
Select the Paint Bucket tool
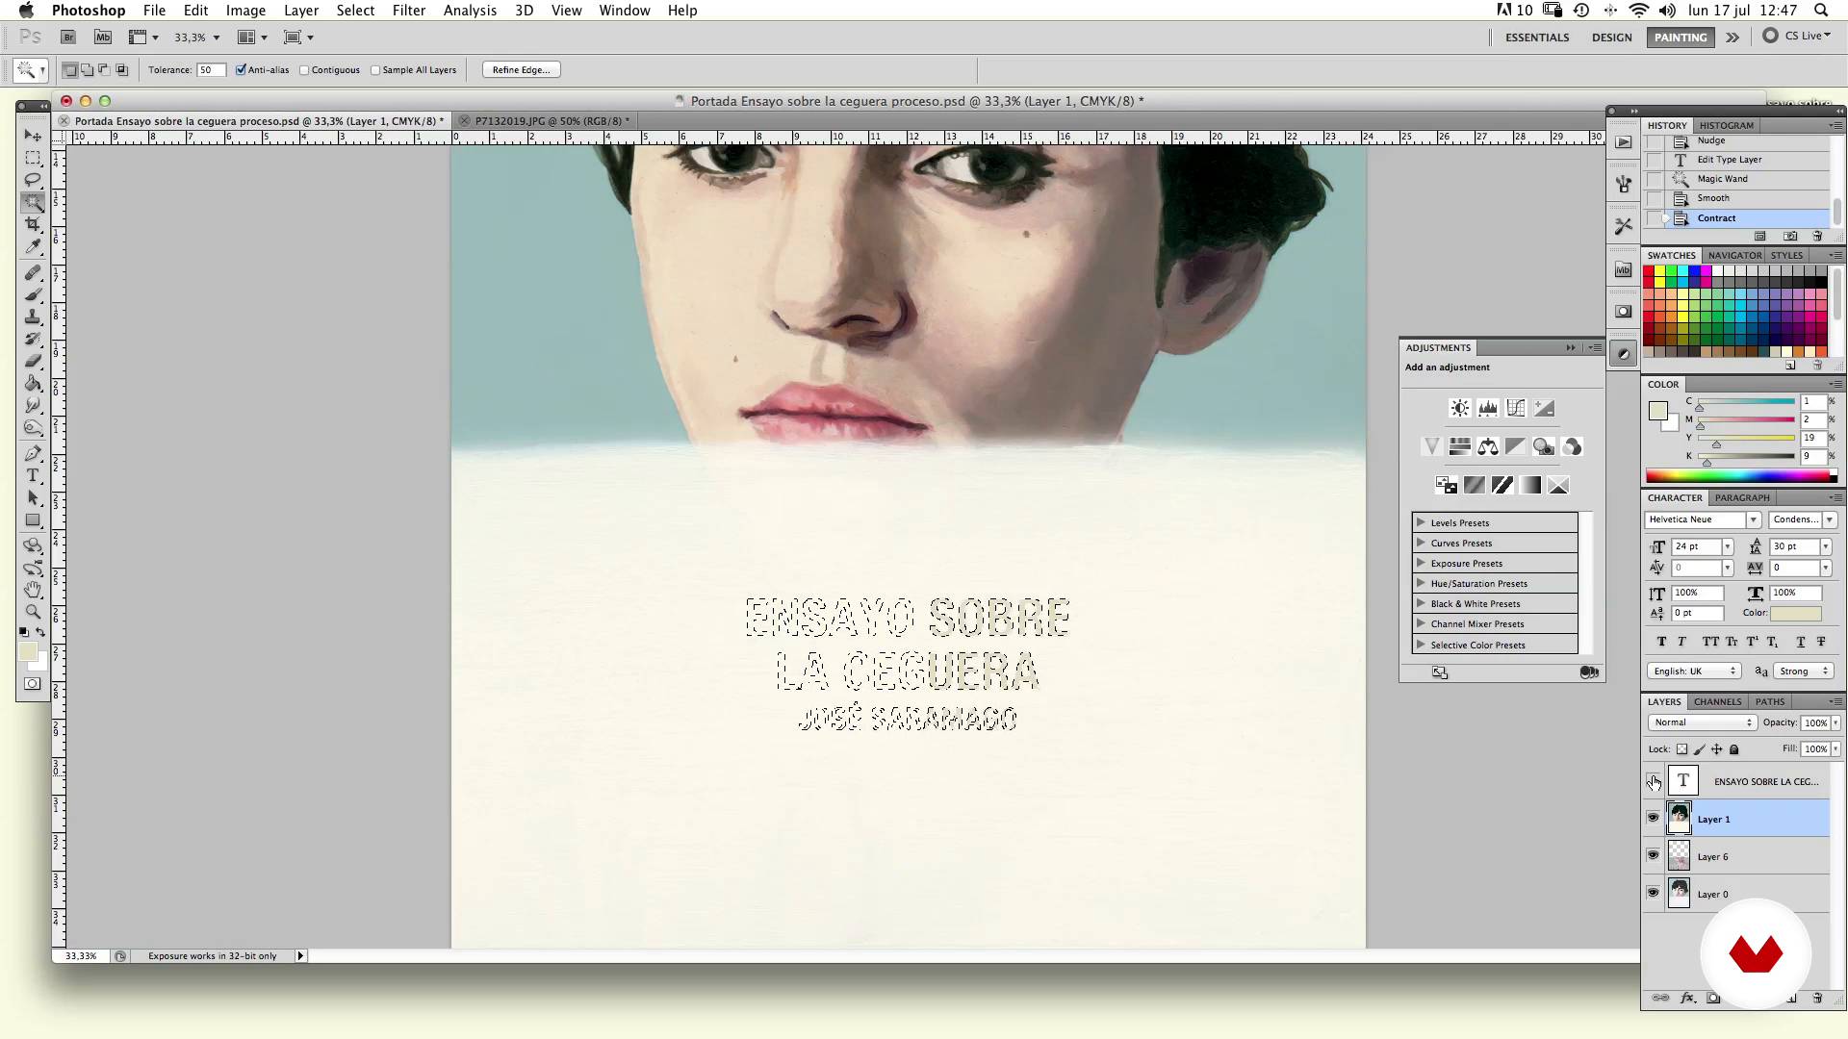coord(33,383)
